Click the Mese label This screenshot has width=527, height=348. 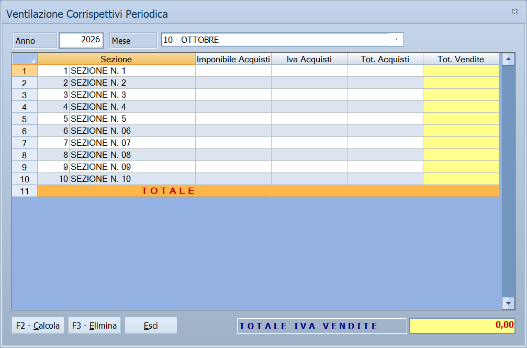click(x=133, y=41)
